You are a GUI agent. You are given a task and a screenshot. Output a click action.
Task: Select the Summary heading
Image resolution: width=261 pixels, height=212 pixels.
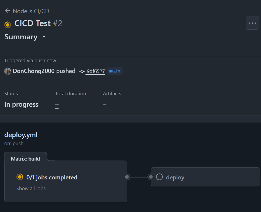(x=21, y=37)
